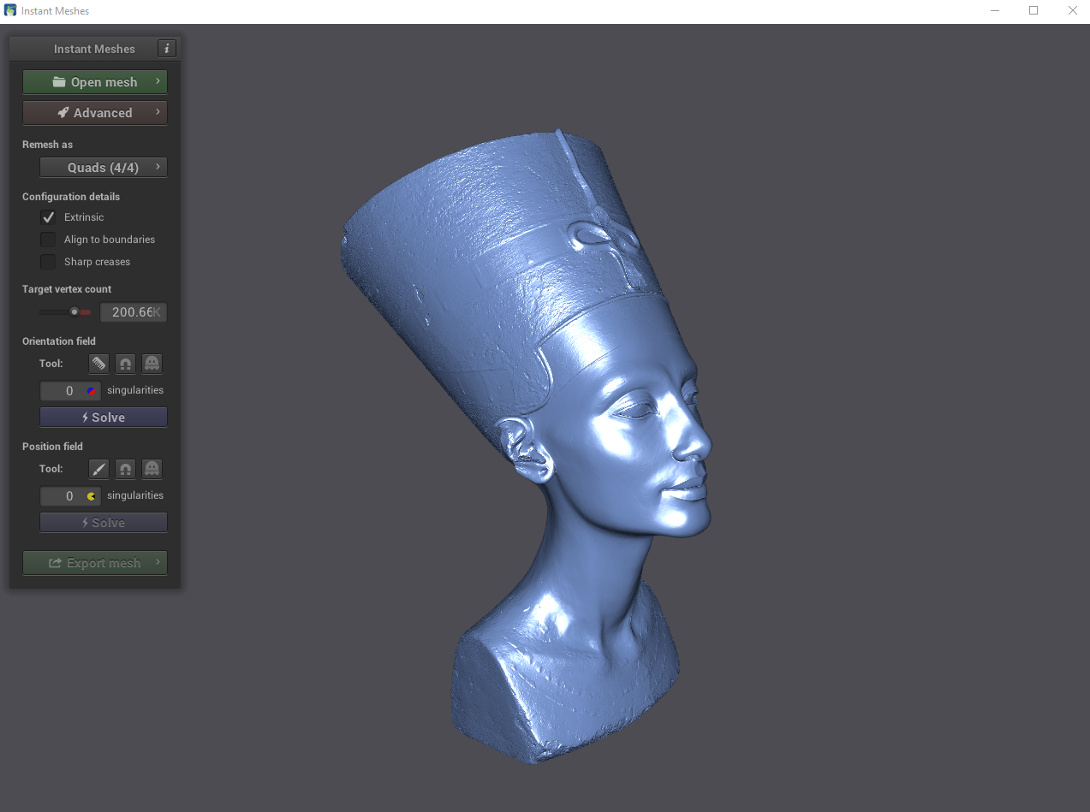Click the 'Instant Meshes' panel title
The image size is (1090, 812).
[x=94, y=49]
